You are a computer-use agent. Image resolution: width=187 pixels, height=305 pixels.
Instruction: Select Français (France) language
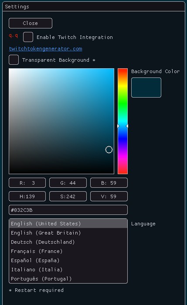click(68, 251)
